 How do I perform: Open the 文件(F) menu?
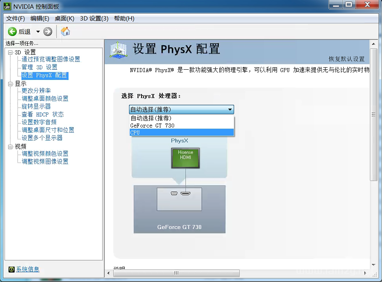(x=15, y=18)
